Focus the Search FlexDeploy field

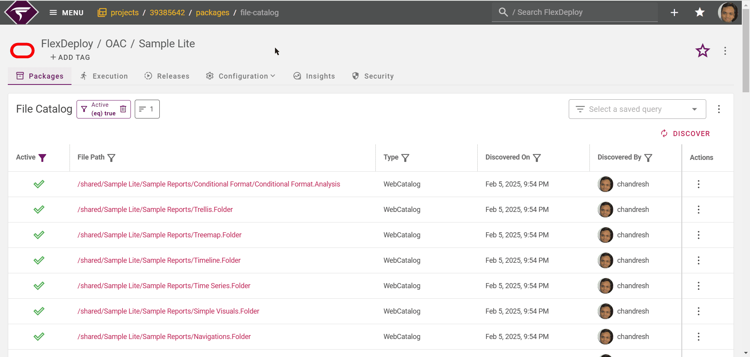point(575,13)
